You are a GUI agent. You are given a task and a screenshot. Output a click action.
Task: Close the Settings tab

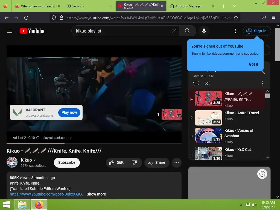(x=110, y=6)
